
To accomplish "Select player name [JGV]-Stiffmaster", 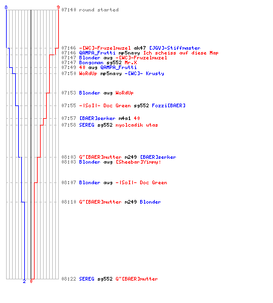I will click(x=175, y=48).
